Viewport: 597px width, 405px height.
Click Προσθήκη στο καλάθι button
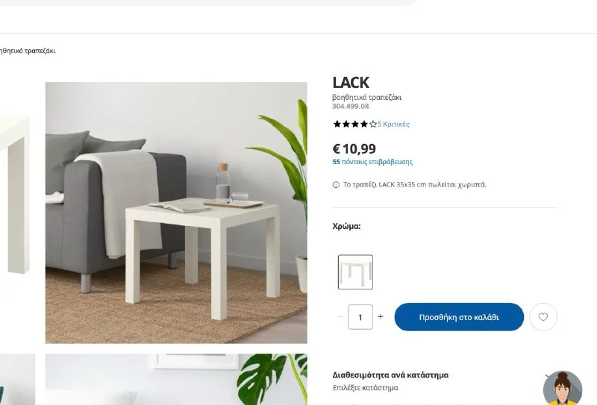pyautogui.click(x=459, y=317)
